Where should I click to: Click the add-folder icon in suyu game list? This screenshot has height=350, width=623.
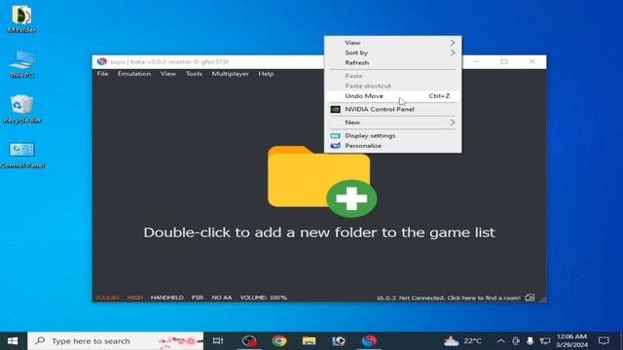coord(322,182)
